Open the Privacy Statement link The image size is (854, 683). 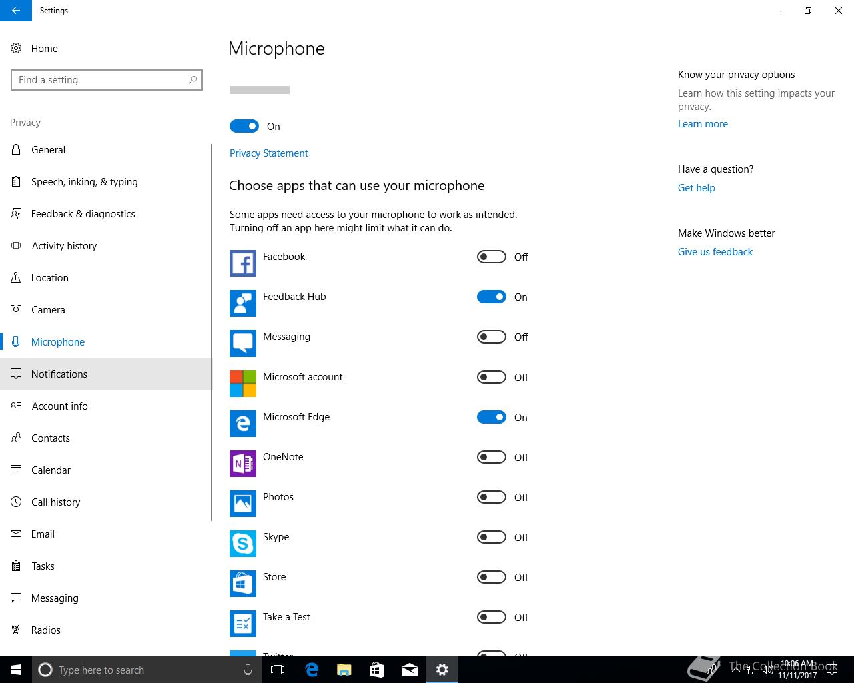click(x=268, y=153)
